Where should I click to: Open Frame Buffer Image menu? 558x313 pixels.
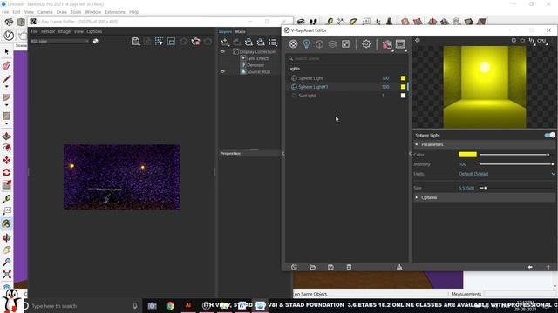pos(65,31)
